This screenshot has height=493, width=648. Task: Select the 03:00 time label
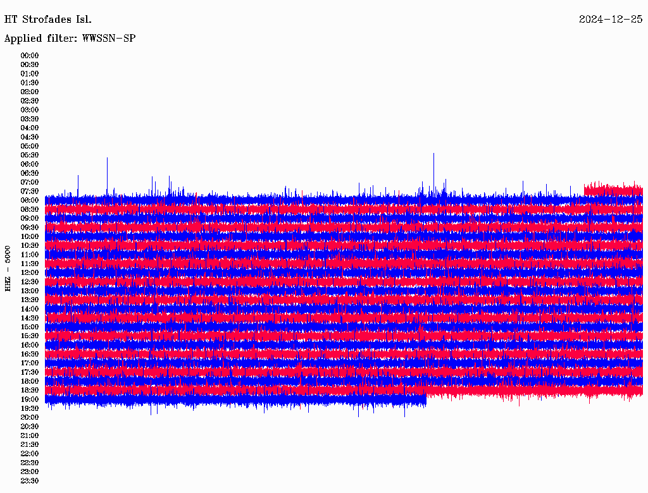coord(30,110)
